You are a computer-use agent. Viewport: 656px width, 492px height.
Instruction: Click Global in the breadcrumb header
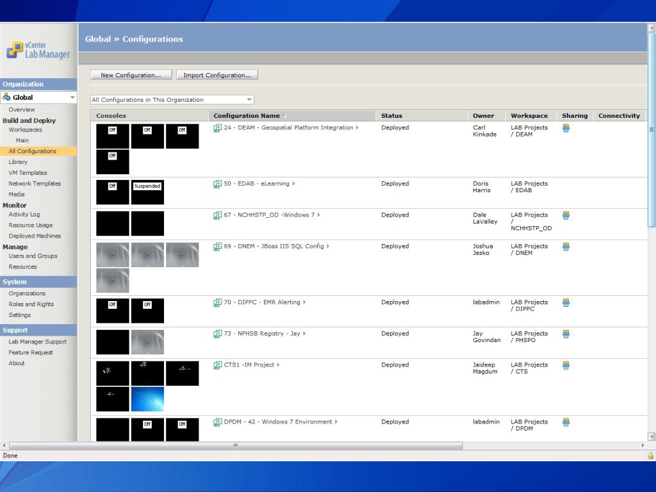(x=98, y=39)
